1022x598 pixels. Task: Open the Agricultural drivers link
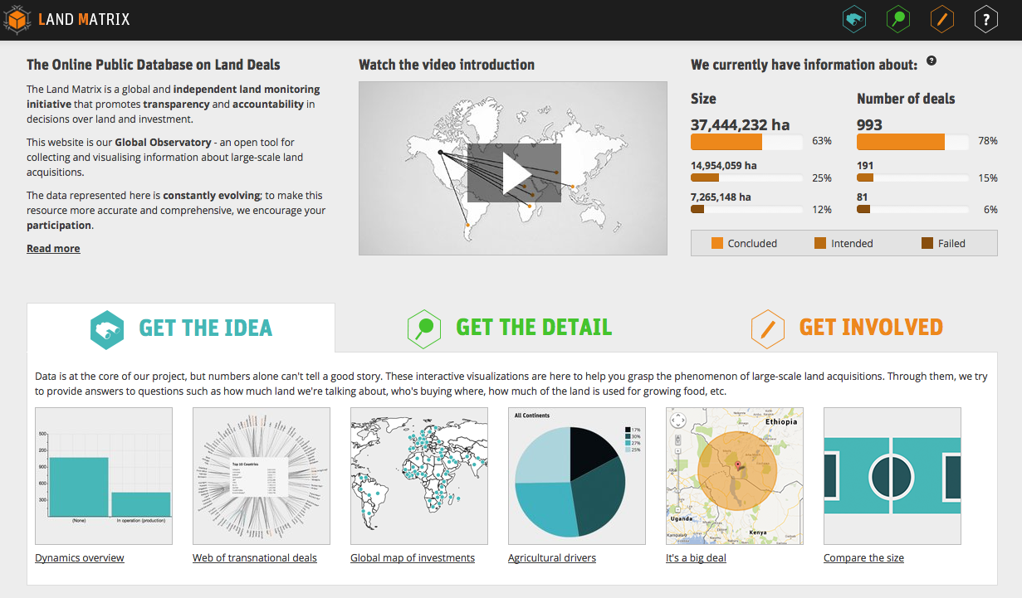point(552,558)
